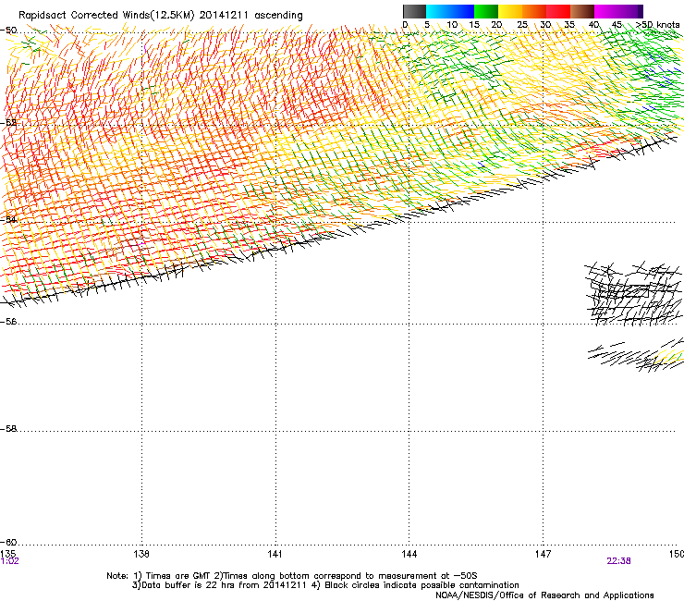Click the orange 25-30 knots color swatch
Viewport: 684px width, 601px height.
534,11
